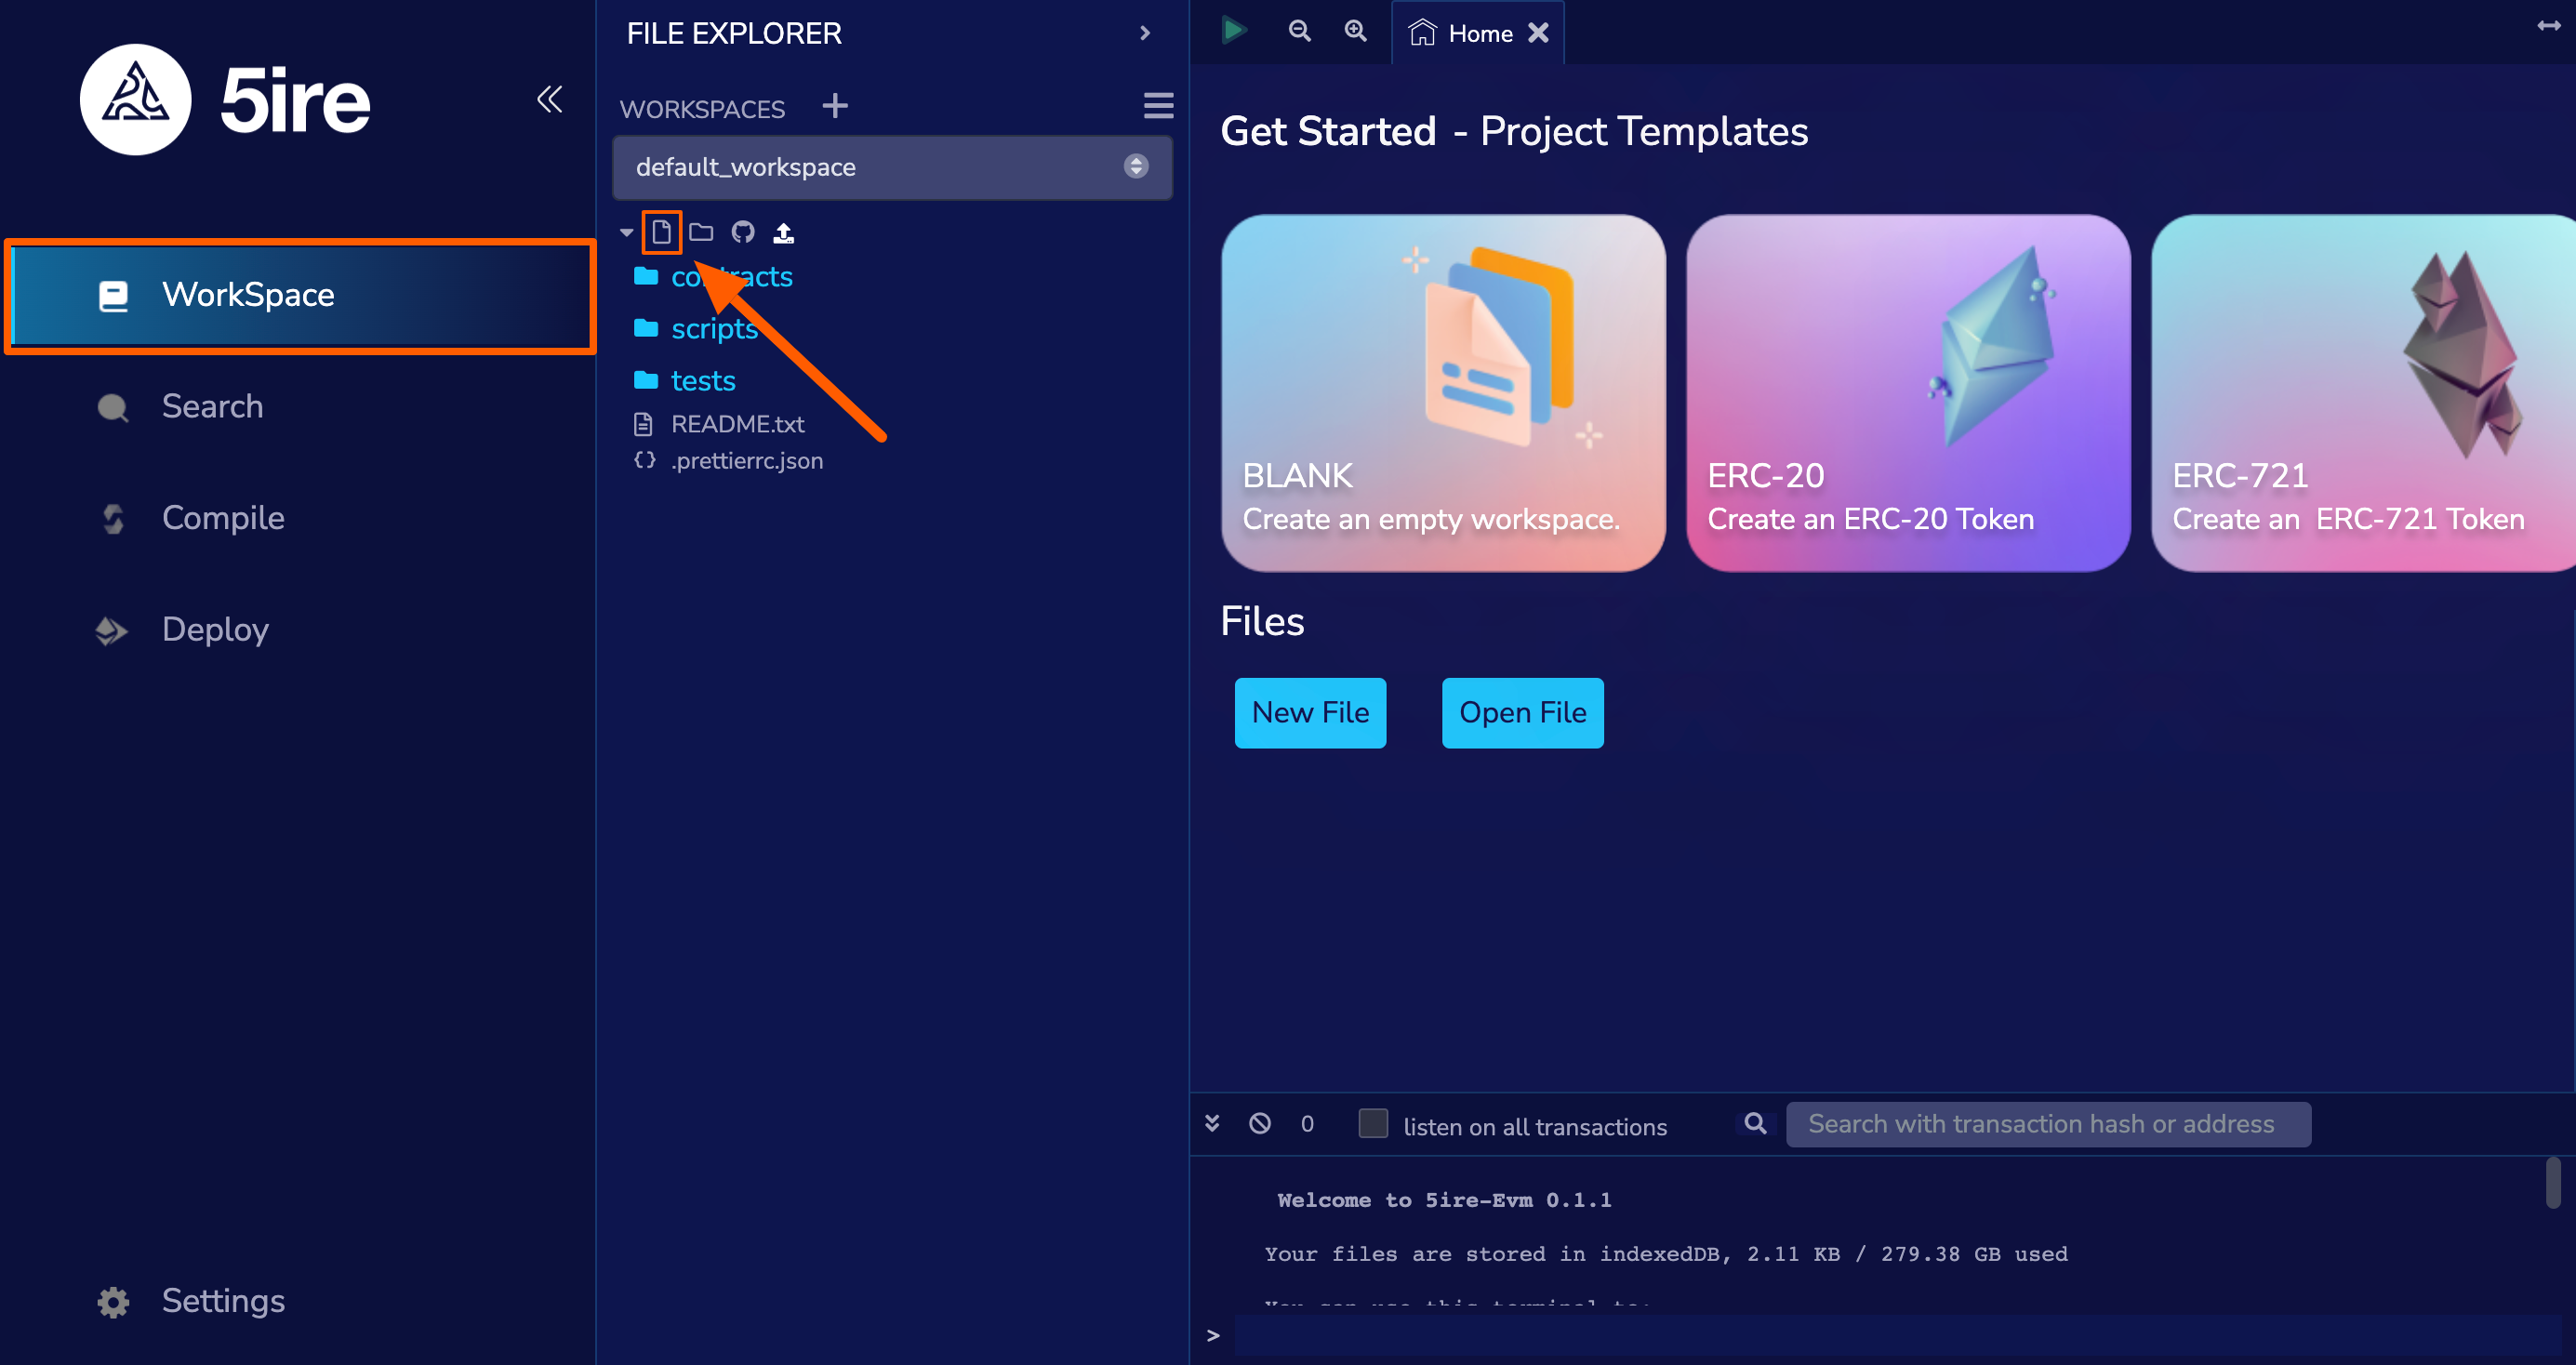
Task: Open the workspaces hamburger menu
Action: (x=1158, y=105)
